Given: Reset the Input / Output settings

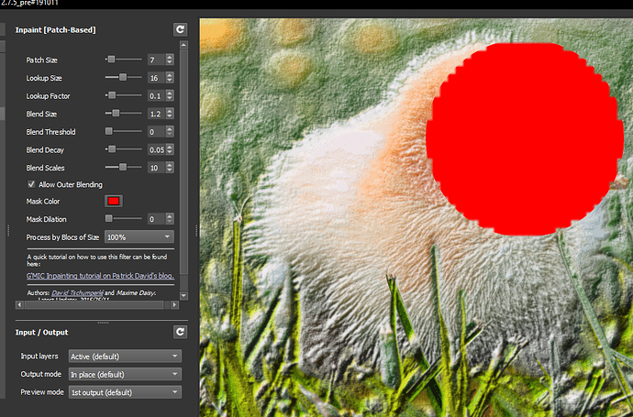Looking at the screenshot, I should (180, 332).
